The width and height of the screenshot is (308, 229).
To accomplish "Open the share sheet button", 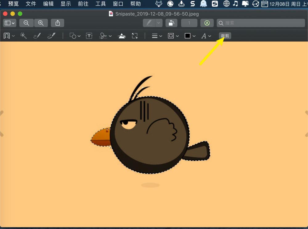I will pyautogui.click(x=58, y=23).
